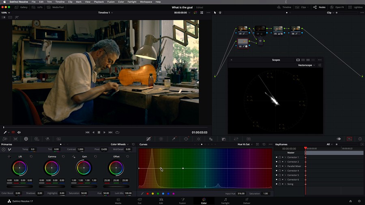This screenshot has height=205, width=365.
Task: Toggle the Media Pool panel
Action: coord(56,7)
